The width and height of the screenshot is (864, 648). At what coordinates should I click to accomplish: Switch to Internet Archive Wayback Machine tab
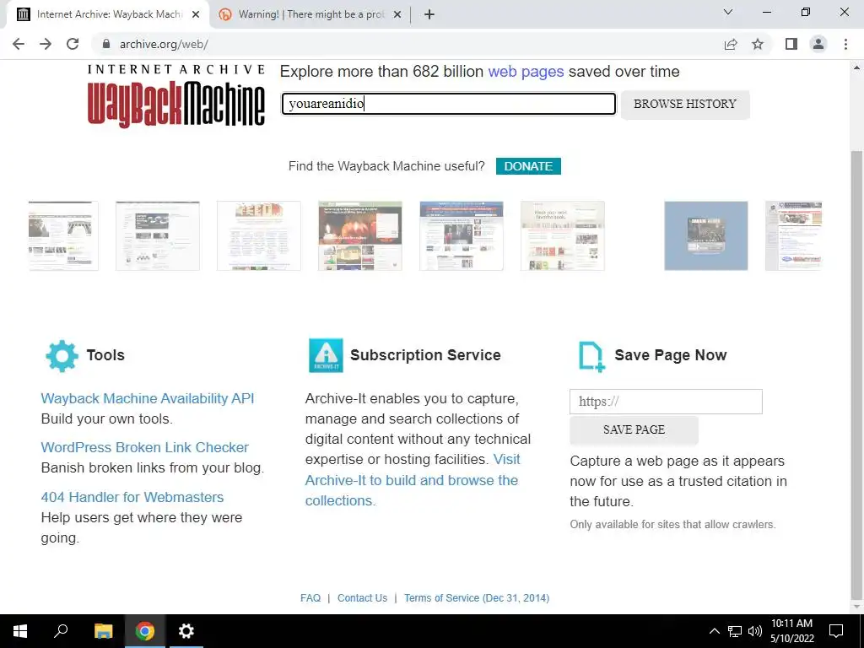[x=108, y=14]
